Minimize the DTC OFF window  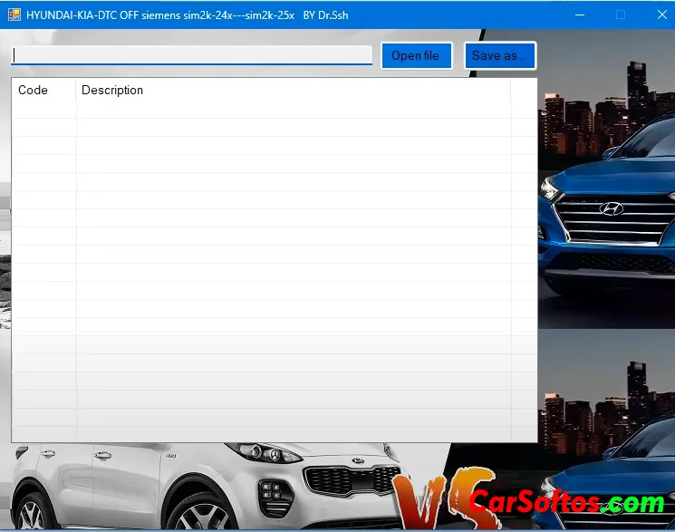(579, 15)
